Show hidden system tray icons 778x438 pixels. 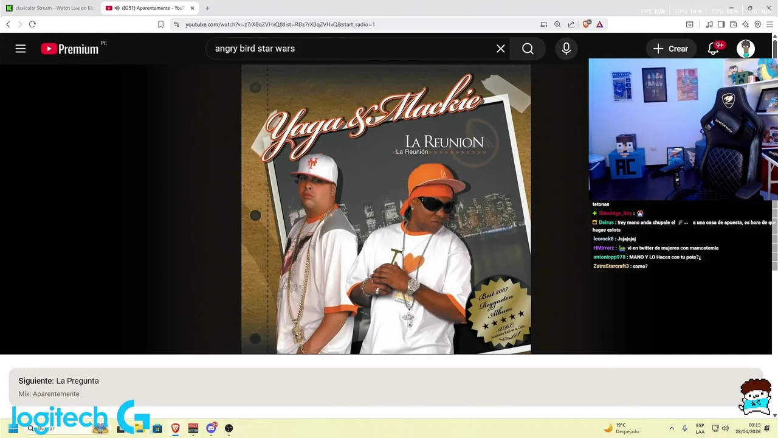(x=672, y=428)
